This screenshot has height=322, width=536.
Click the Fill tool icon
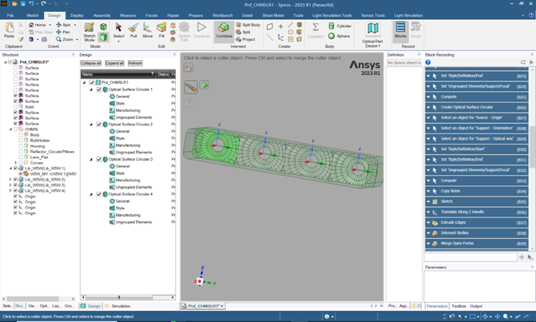pyautogui.click(x=161, y=30)
